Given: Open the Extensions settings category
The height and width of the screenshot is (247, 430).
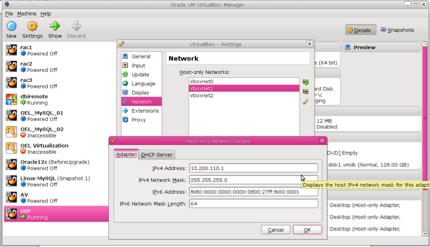Looking at the screenshot, I should [145, 111].
